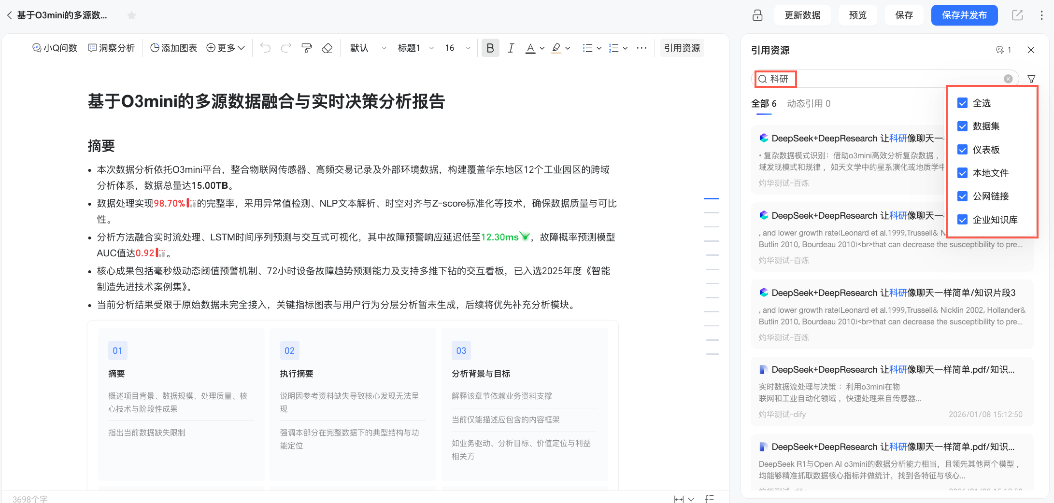Screen dimensions: 1054x503
Task: Show more formatting options via the ellipsis
Action: [641, 48]
